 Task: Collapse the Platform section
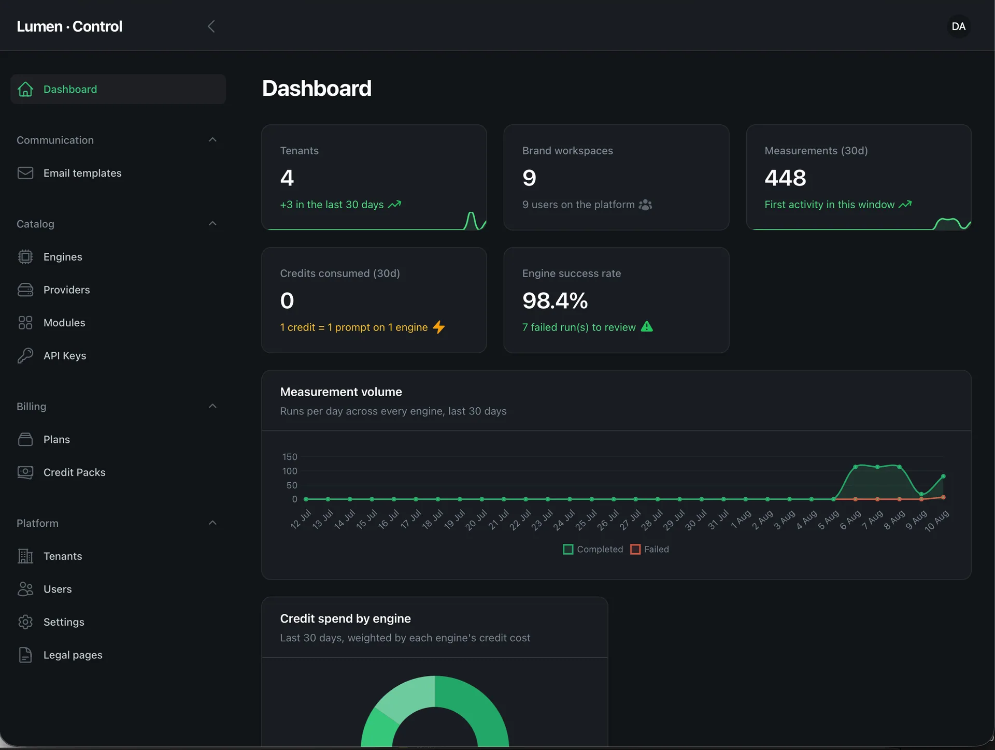coord(212,523)
